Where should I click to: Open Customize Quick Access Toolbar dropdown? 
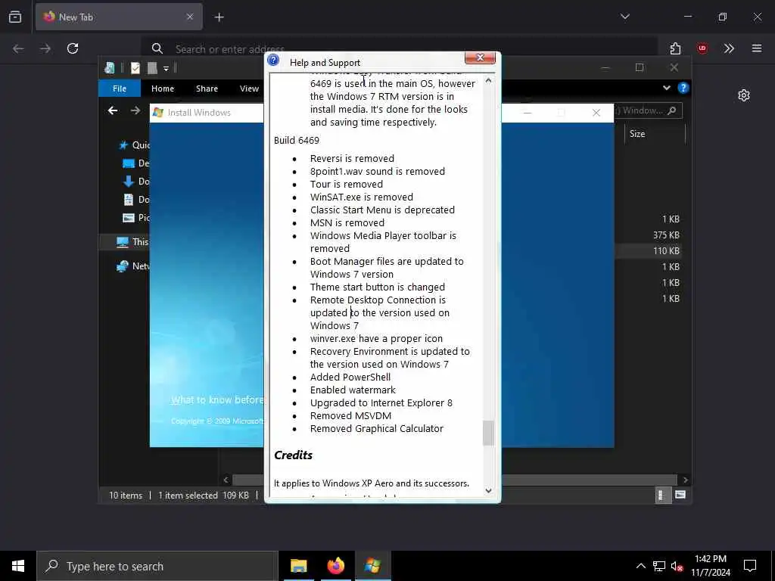point(166,69)
